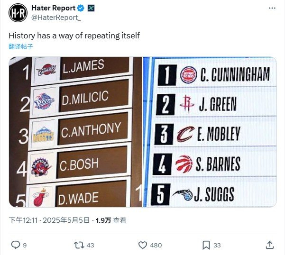Click the repost count 43
This screenshot has height=255, width=285.
92,246
